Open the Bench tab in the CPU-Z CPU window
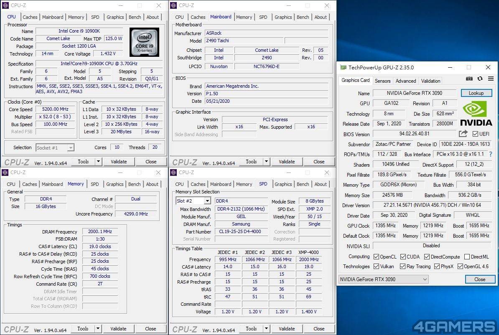Image resolution: width=499 pixels, height=335 pixels. (135, 17)
